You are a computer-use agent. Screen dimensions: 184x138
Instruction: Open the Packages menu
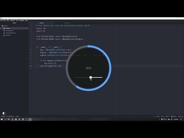[22, 20]
